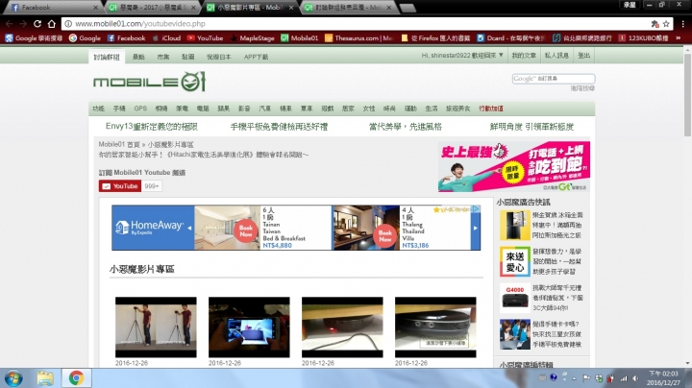Expand the bookmarks overflow chevron
The height and width of the screenshot is (388, 692).
[679, 37]
